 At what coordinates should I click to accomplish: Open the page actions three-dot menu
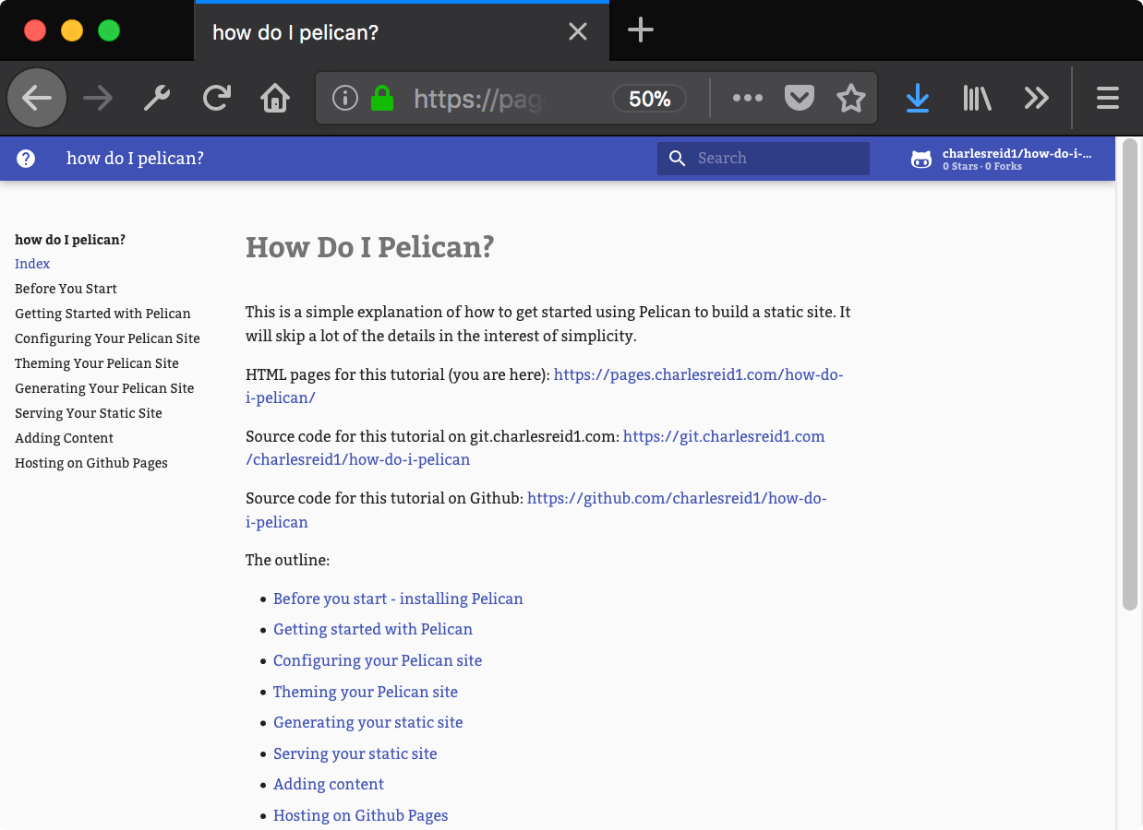tap(747, 98)
